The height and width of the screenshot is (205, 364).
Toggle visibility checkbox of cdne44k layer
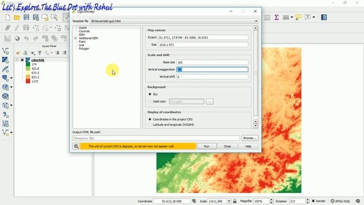22,60
